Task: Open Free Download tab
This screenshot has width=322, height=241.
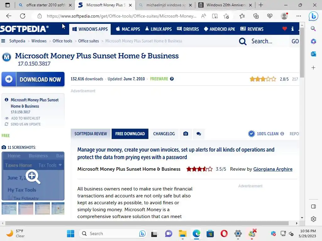Action: tap(130, 134)
